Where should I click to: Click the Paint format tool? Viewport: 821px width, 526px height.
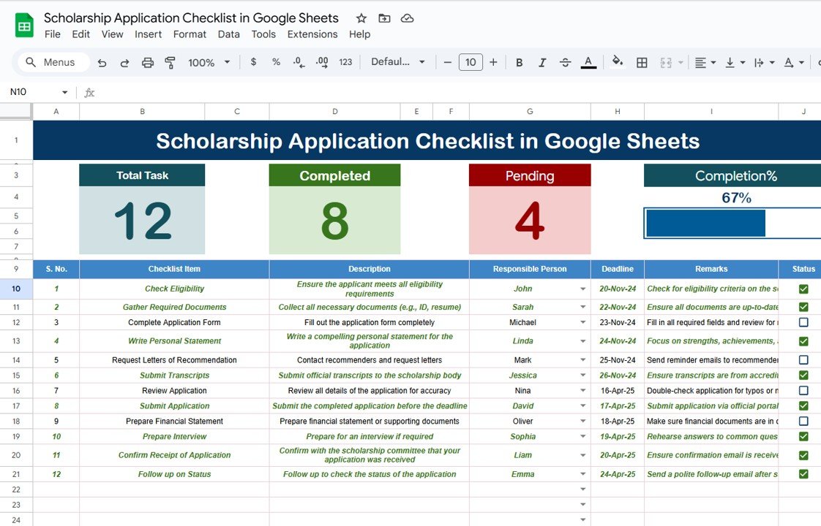point(170,62)
